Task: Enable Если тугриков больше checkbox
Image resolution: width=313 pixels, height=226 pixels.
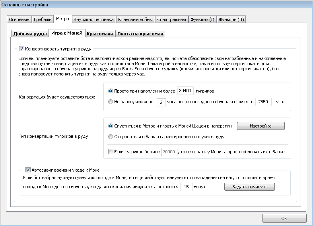Action: point(111,152)
